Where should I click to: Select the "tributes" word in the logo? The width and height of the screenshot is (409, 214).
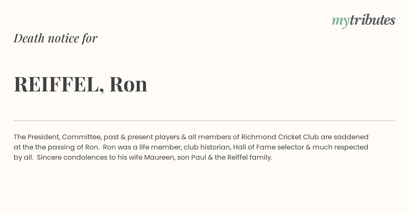pos(372,20)
